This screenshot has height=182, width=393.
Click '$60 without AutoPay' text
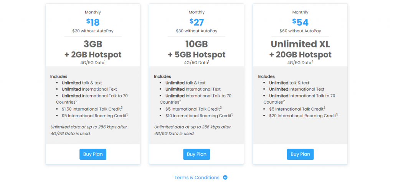click(x=300, y=31)
